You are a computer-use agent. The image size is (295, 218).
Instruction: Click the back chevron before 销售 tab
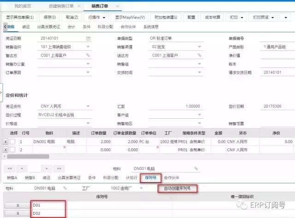(5, 27)
